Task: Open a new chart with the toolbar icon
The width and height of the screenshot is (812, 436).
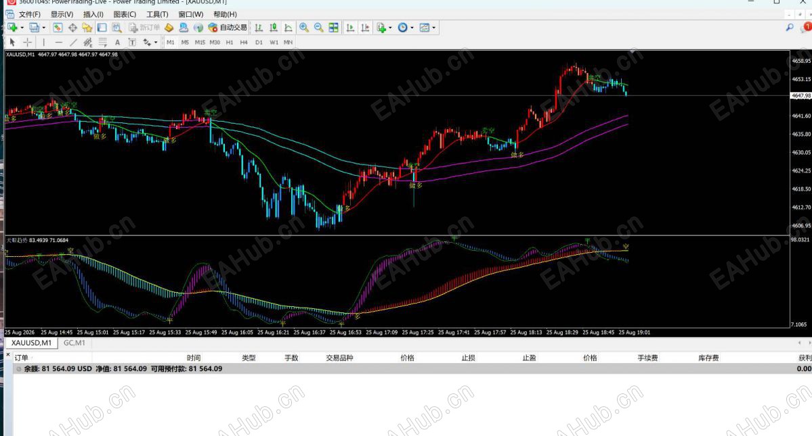Action: [12, 28]
